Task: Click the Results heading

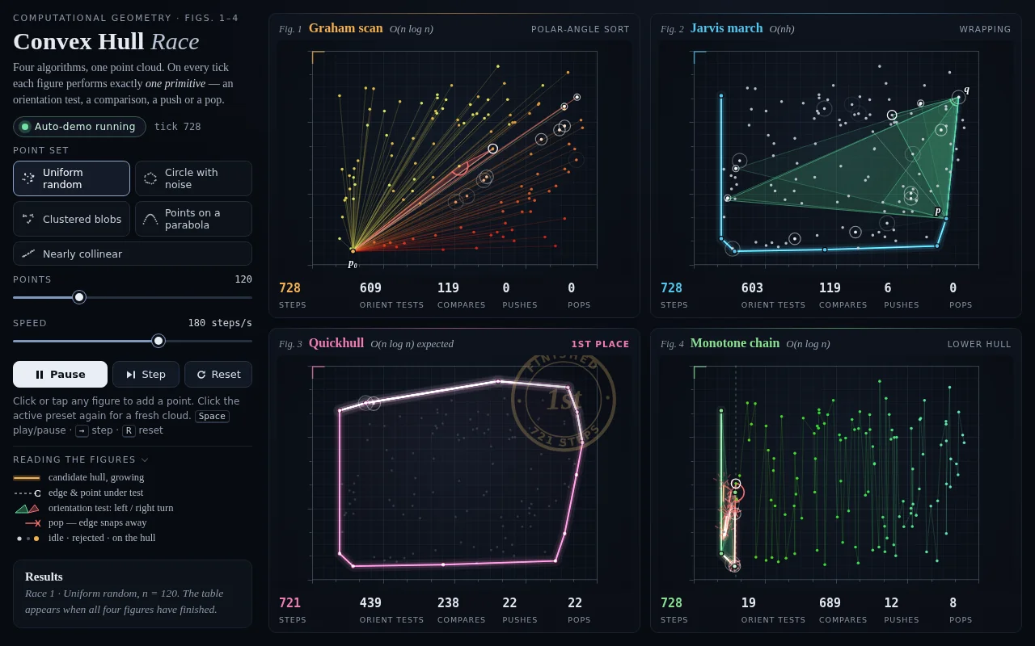Action: pos(44,577)
